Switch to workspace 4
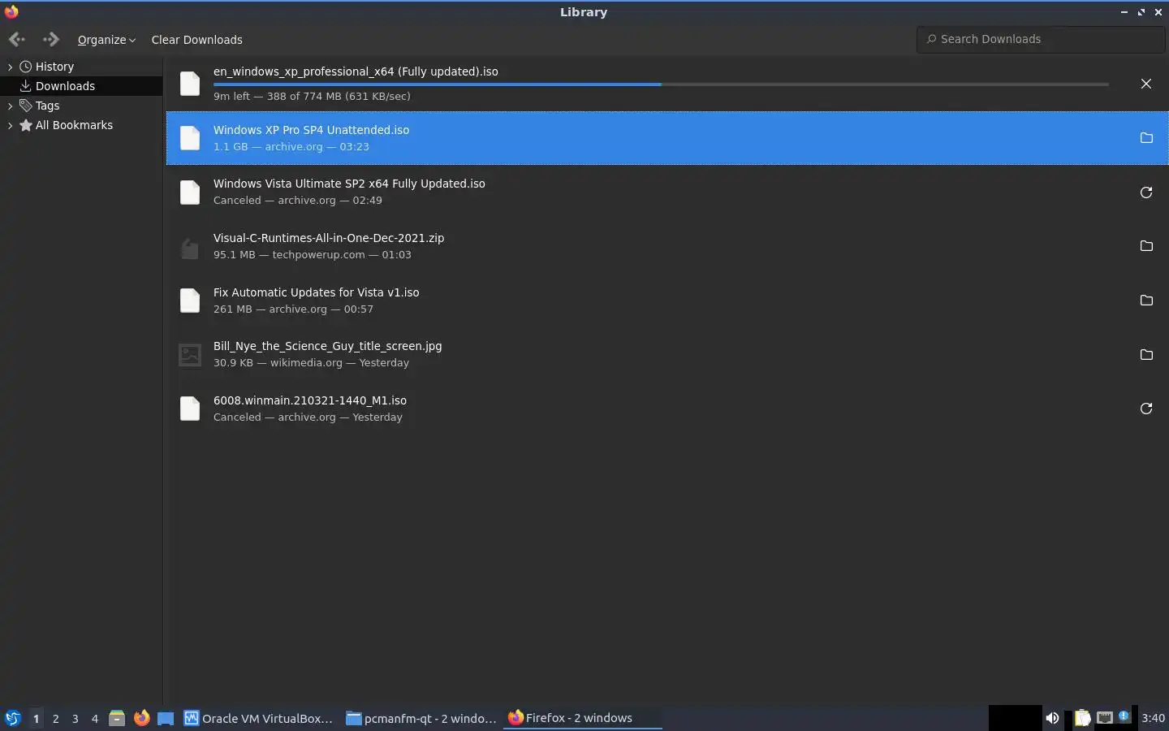 94,718
